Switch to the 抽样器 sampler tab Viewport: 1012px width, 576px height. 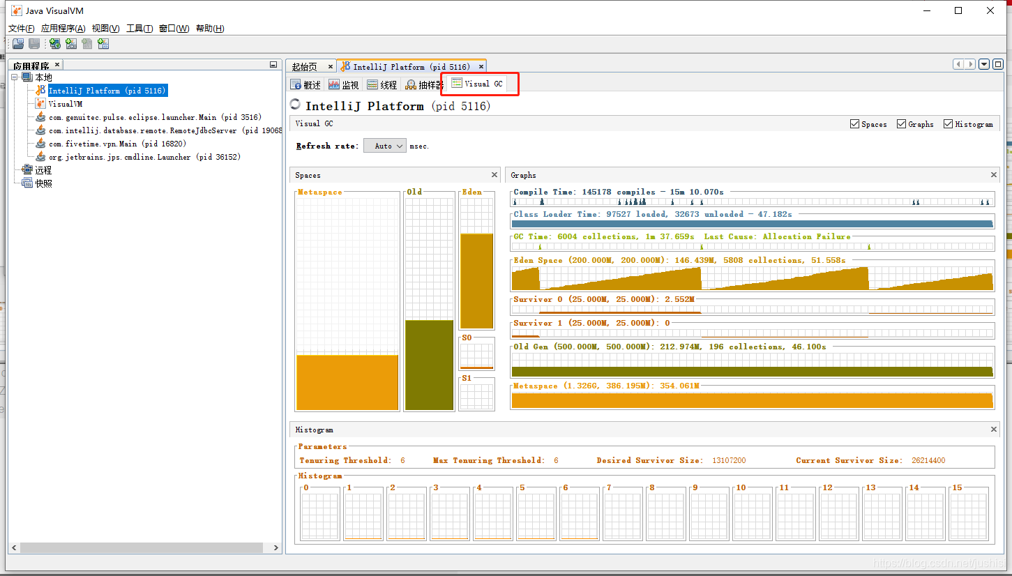[424, 85]
